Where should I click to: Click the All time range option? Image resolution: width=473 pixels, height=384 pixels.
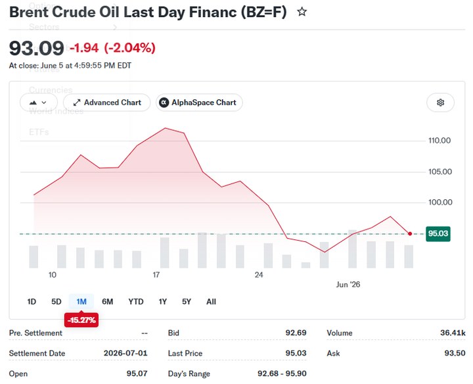[211, 302]
